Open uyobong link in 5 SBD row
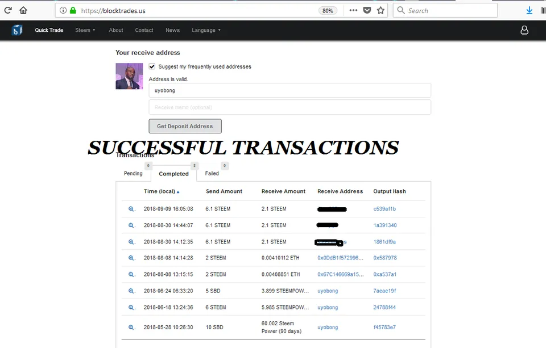546x348 pixels. pyautogui.click(x=328, y=291)
